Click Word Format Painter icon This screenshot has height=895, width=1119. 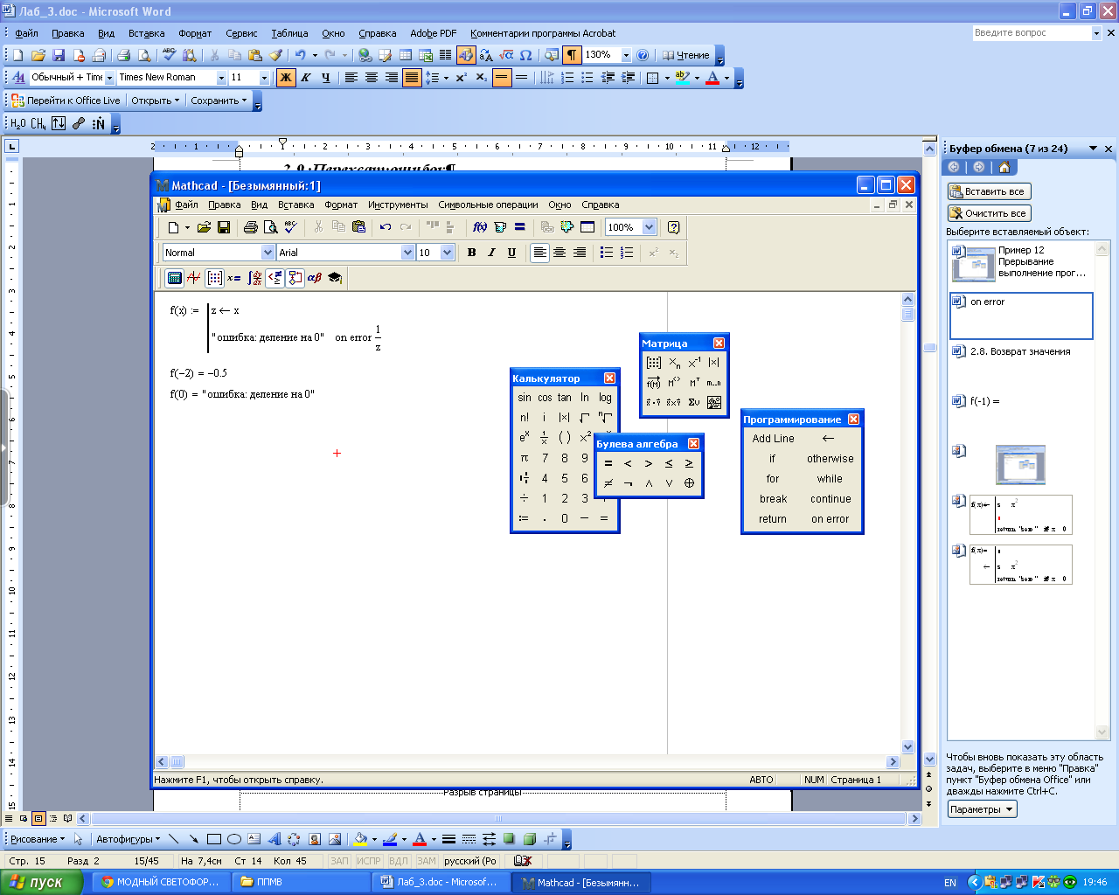[275, 55]
